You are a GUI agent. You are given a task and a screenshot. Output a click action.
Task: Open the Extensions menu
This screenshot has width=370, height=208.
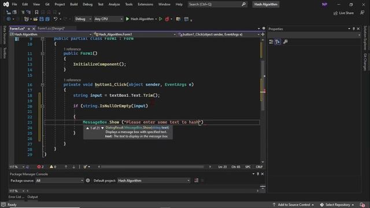145,4
